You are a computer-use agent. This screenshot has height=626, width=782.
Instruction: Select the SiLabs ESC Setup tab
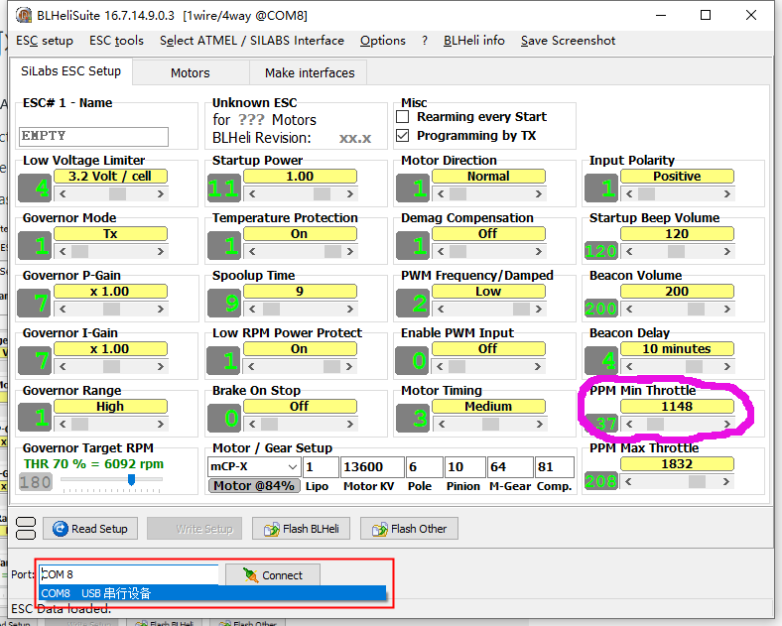coord(70,71)
